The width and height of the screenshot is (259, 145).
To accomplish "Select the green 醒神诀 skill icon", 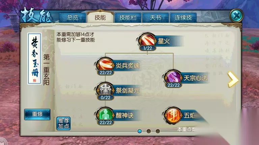I will coord(105,114).
